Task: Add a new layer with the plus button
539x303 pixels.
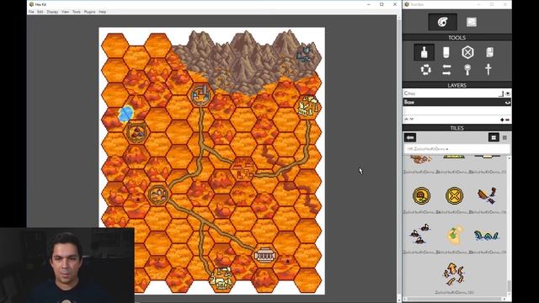Action: [502, 120]
